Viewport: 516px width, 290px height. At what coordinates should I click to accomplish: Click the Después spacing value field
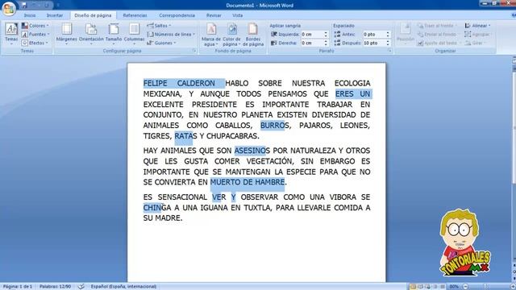(374, 43)
